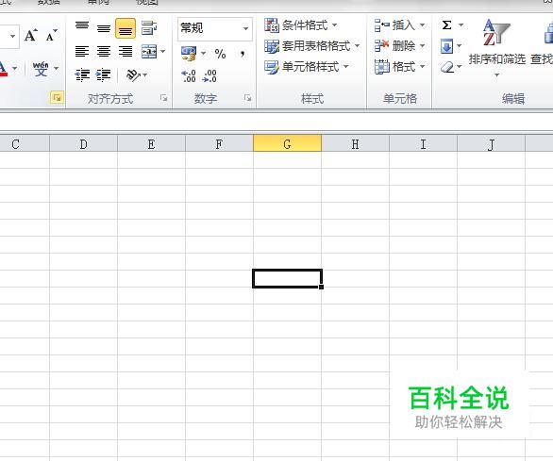The height and width of the screenshot is (461, 553).
Task: Click Merge and Center icon
Action: click(x=149, y=52)
